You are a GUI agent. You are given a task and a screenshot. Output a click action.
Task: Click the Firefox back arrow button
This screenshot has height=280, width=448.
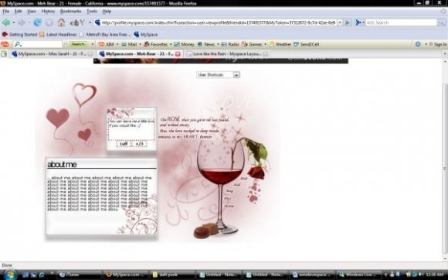coord(6,22)
